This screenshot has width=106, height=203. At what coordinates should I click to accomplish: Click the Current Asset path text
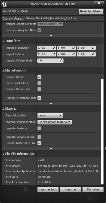[51, 18]
